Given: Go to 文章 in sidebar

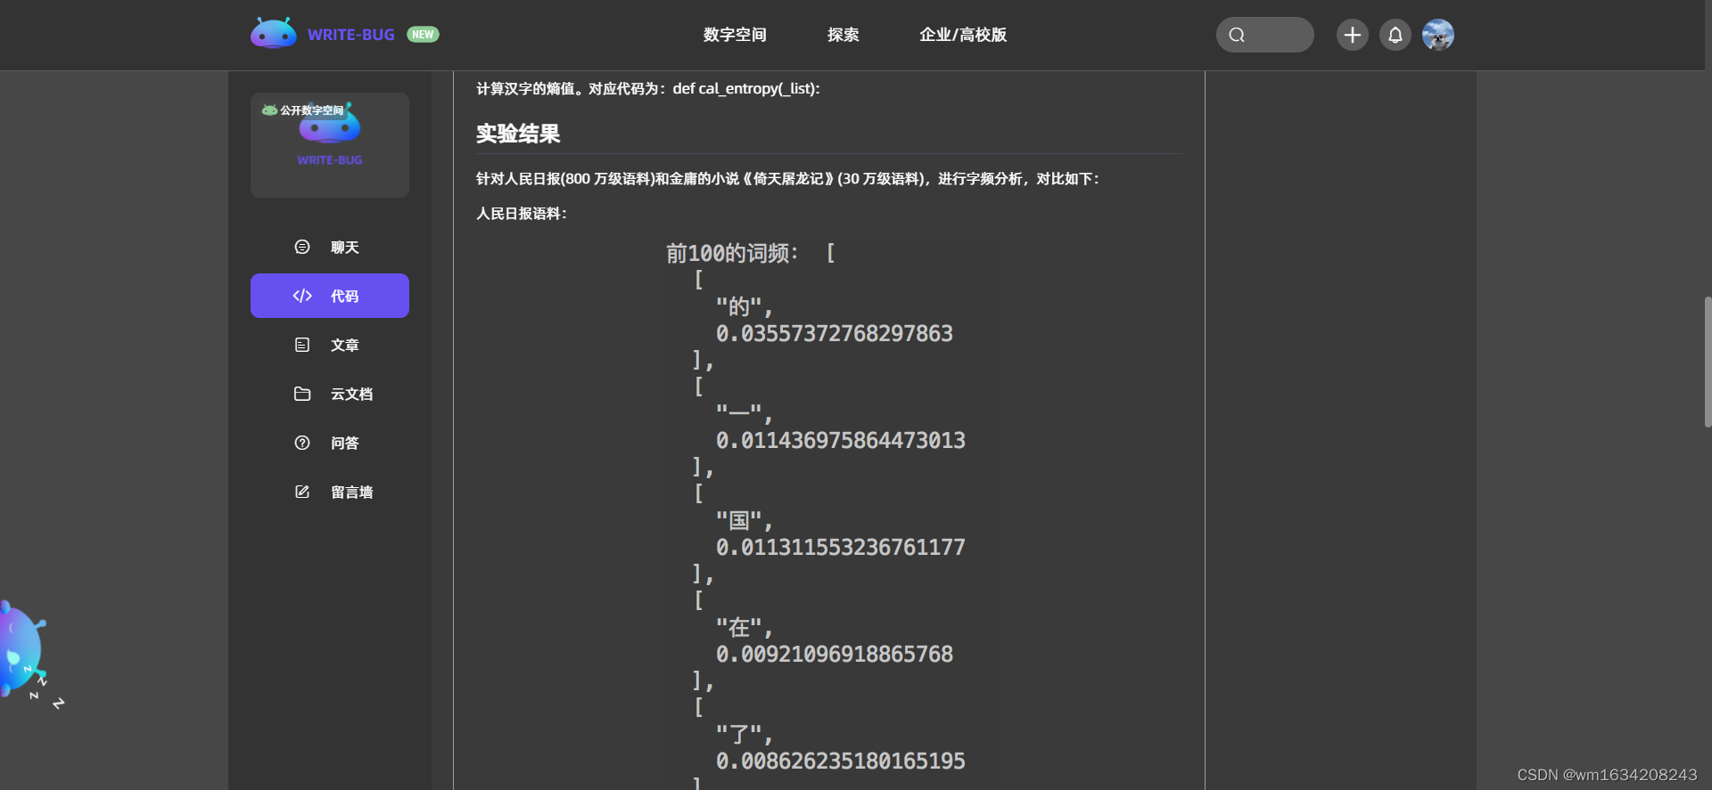Looking at the screenshot, I should point(330,345).
